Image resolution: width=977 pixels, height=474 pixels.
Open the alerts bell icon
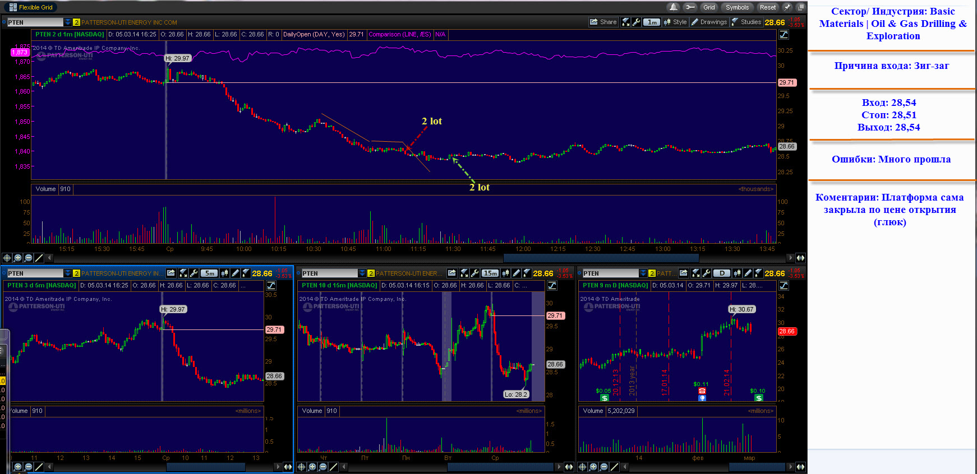tap(674, 7)
